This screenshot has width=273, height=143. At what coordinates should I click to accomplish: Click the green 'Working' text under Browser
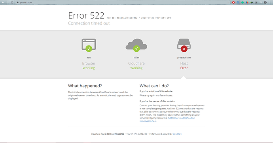[89, 68]
